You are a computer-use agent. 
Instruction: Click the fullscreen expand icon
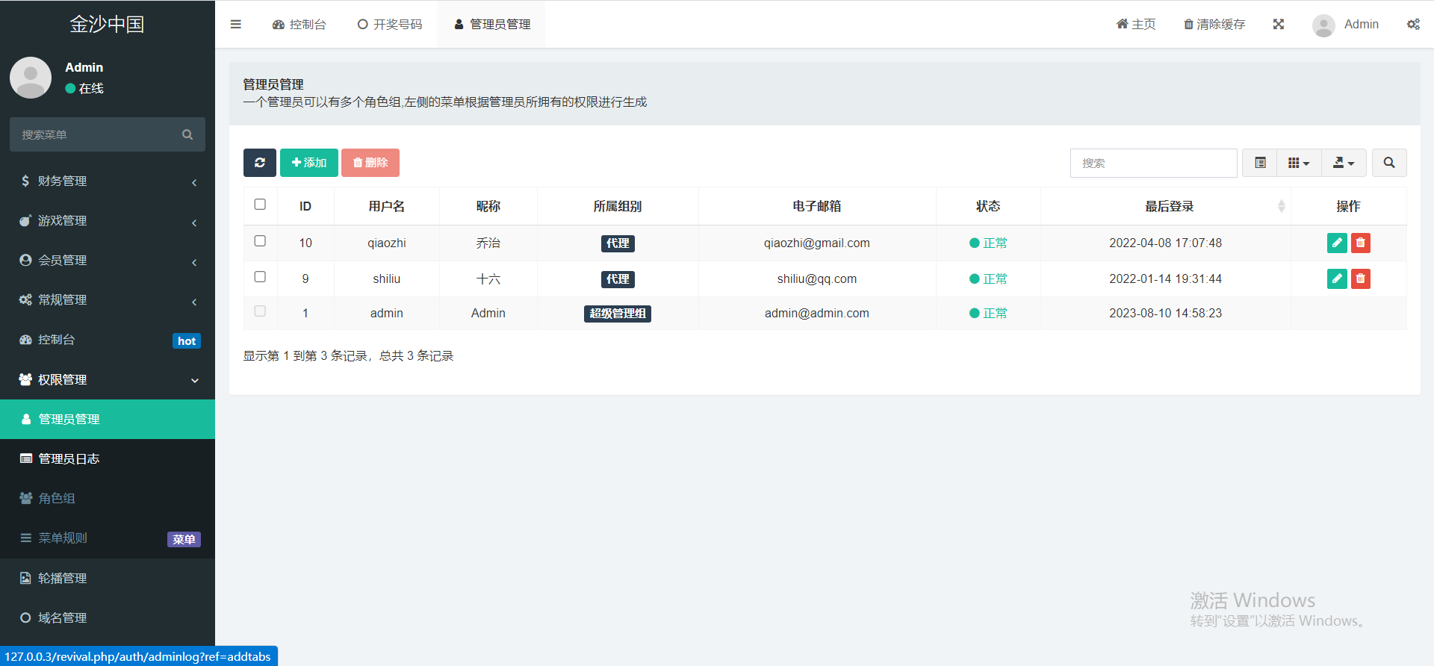1279,24
